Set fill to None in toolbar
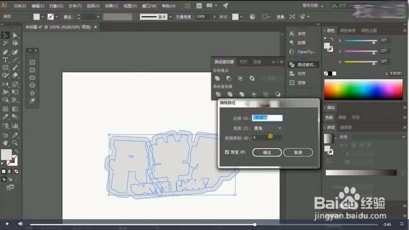The image size is (409, 230). pyautogui.click(x=16, y=171)
